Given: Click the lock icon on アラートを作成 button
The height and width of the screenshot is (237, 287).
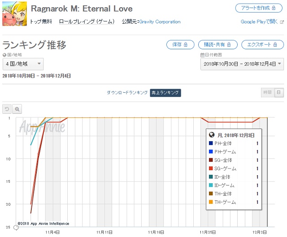Looking at the screenshot, I should click(274, 8).
